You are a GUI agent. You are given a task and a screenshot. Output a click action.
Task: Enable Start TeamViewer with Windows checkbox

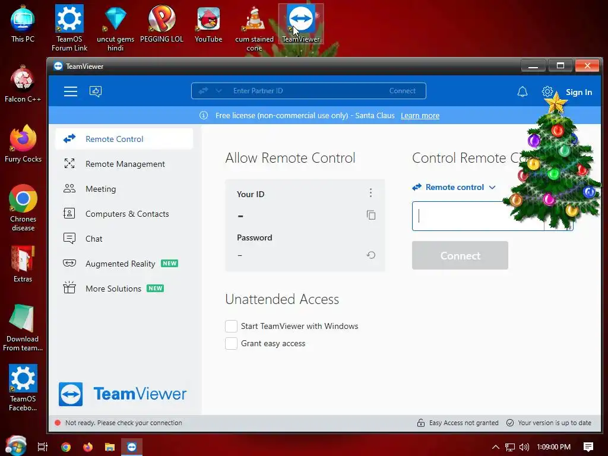coord(231,326)
